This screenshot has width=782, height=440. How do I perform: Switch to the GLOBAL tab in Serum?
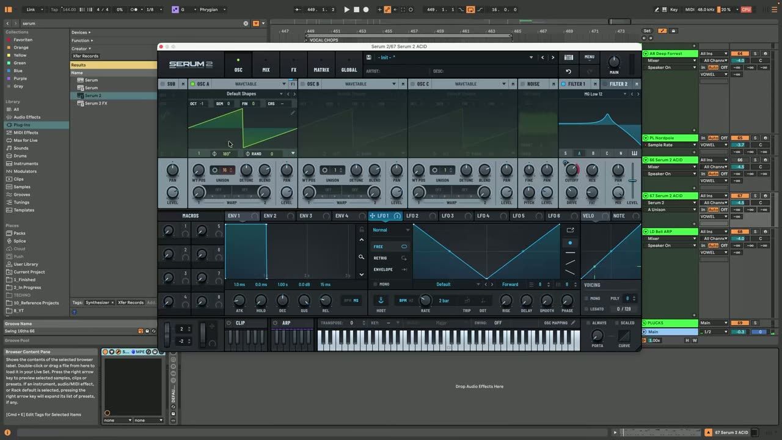coord(349,65)
